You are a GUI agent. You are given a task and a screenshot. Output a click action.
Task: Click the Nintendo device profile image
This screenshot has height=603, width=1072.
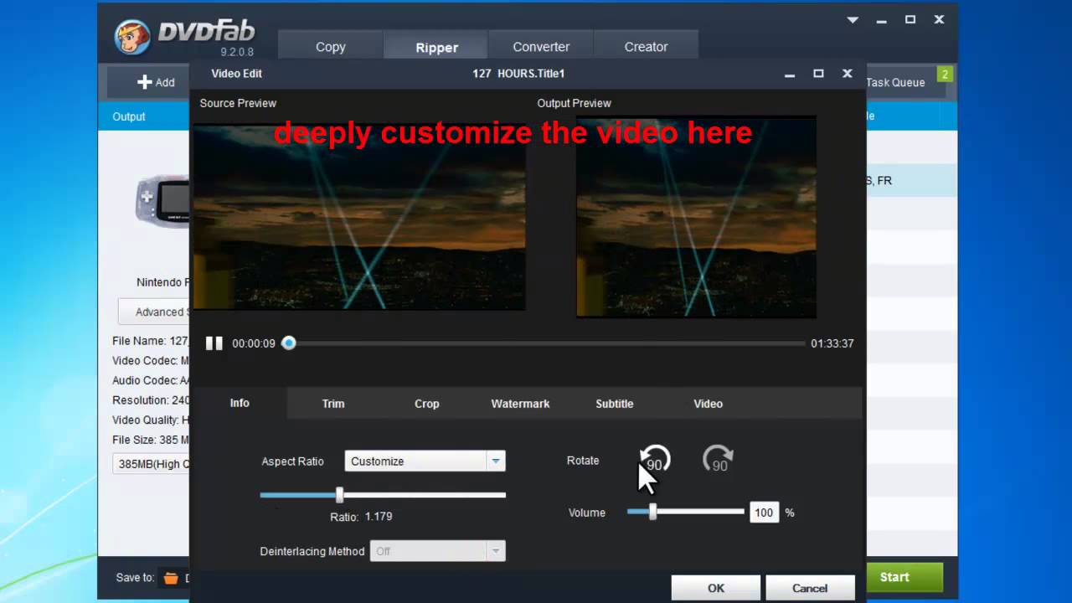162,200
